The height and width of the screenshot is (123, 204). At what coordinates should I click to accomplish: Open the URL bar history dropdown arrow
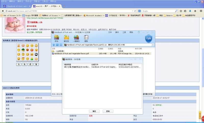point(133,11)
